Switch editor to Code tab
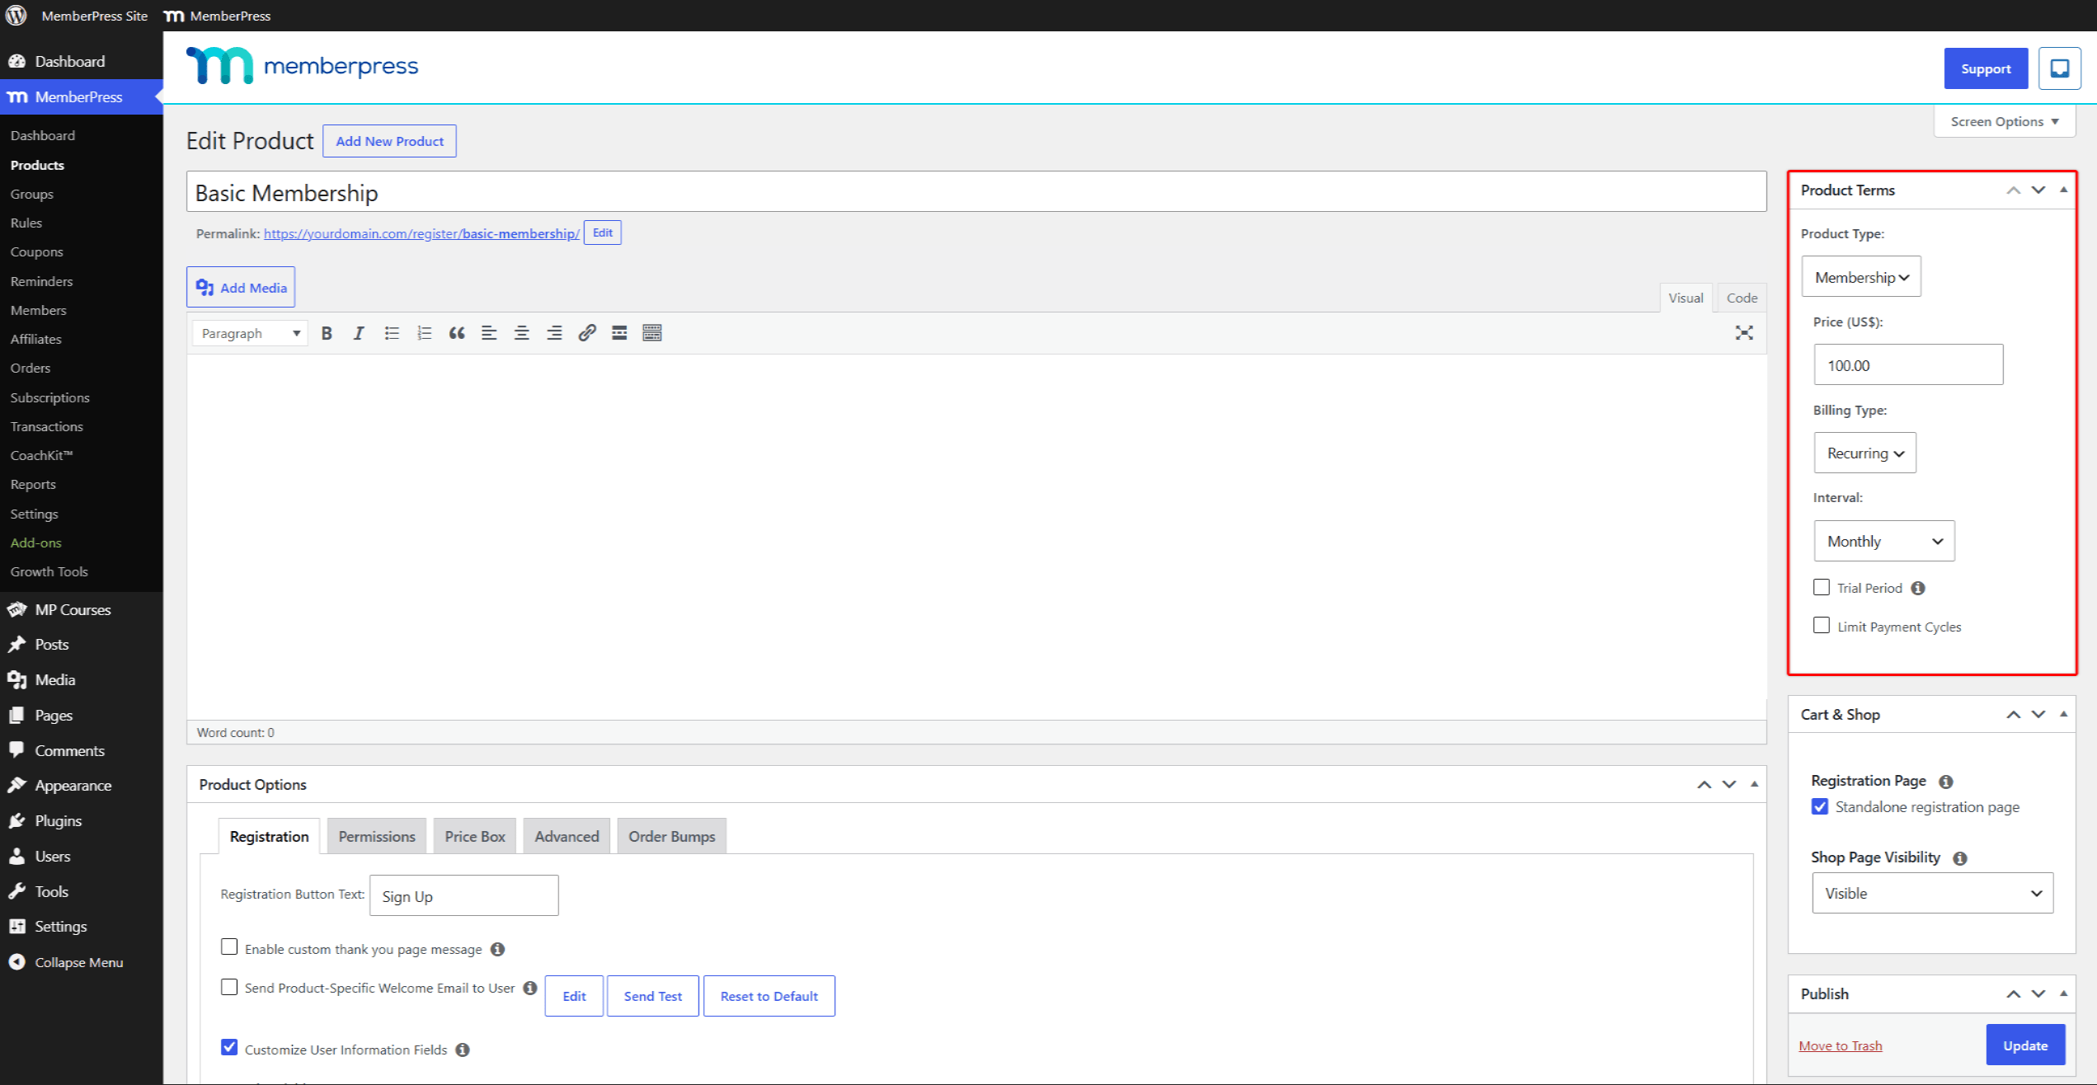 pos(1742,298)
